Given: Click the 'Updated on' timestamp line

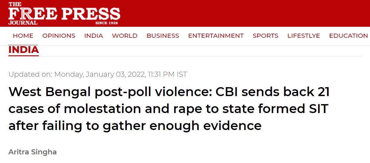Looking at the screenshot, I should [x=98, y=74].
